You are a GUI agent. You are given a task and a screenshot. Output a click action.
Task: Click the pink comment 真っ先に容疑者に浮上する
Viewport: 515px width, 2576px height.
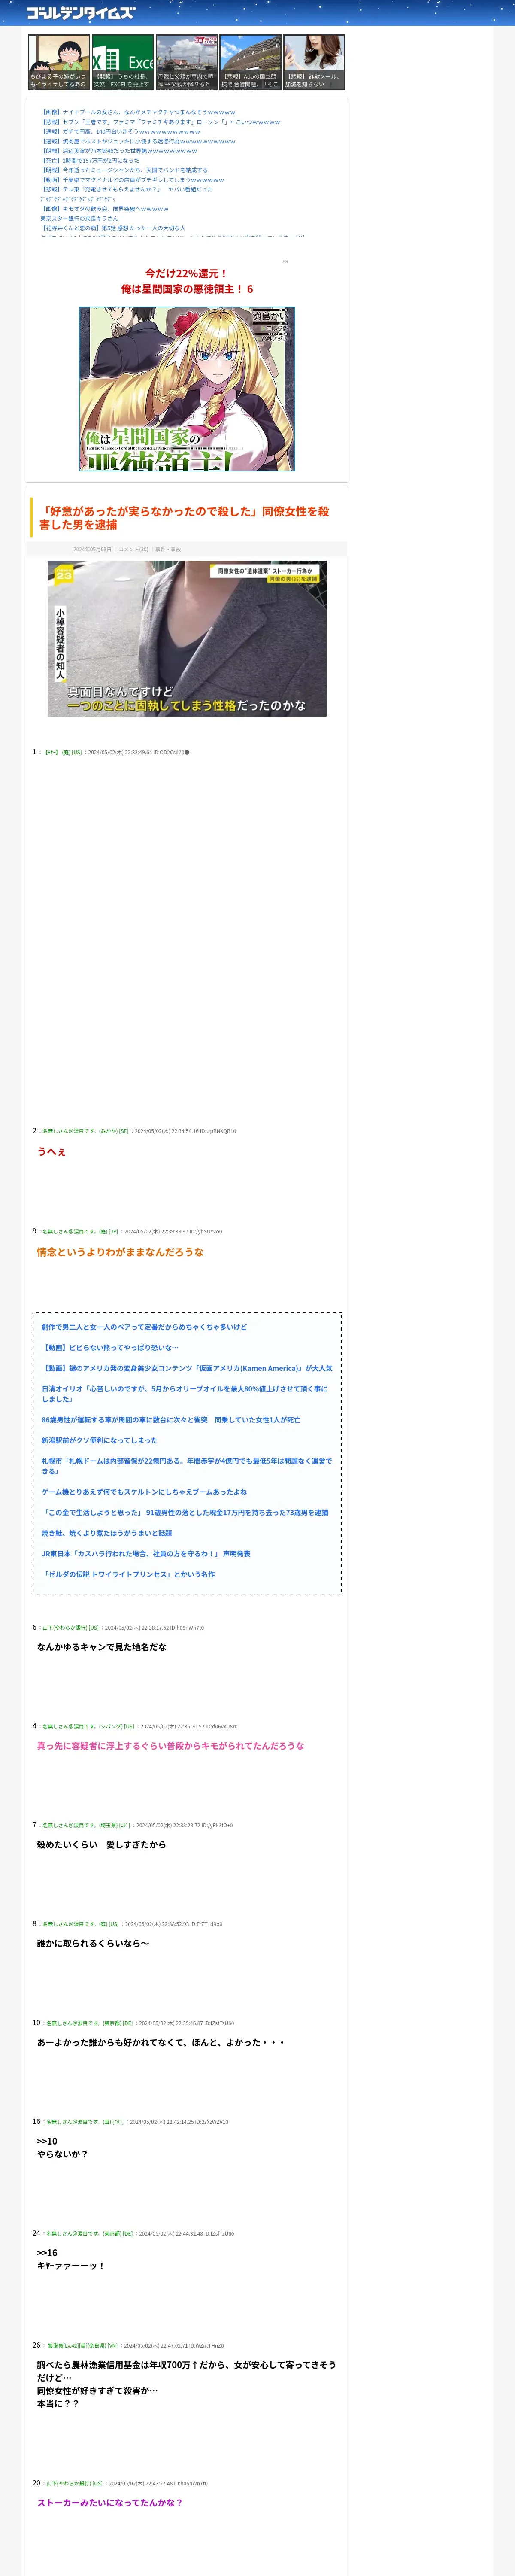point(170,1746)
